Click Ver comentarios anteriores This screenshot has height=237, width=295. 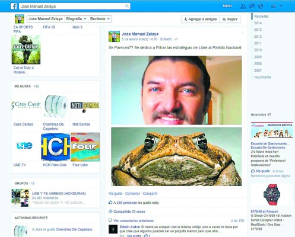pyautogui.click(x=134, y=221)
